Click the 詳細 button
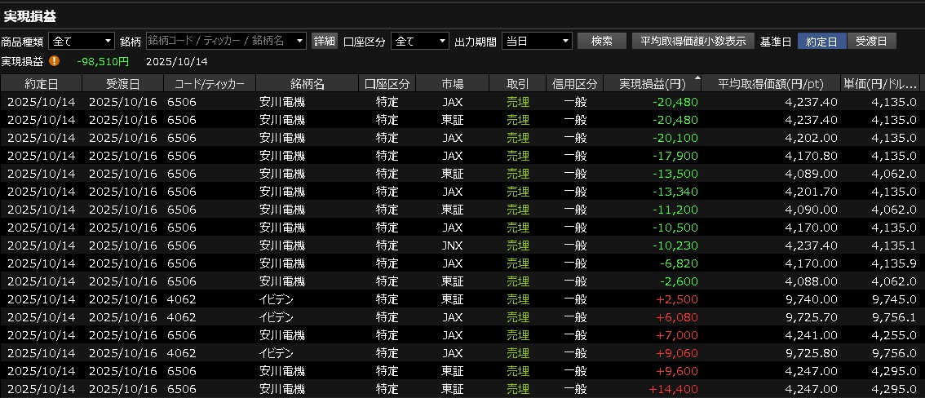The width and height of the screenshot is (925, 398). tap(325, 41)
